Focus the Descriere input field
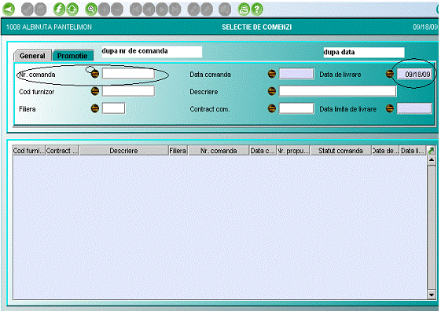This screenshot has width=441, height=311. pyautogui.click(x=337, y=91)
